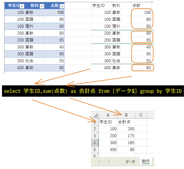The height and width of the screenshot is (169, 184).
Task: Click the 教科 header in the plain table
Action: click(x=121, y=6)
